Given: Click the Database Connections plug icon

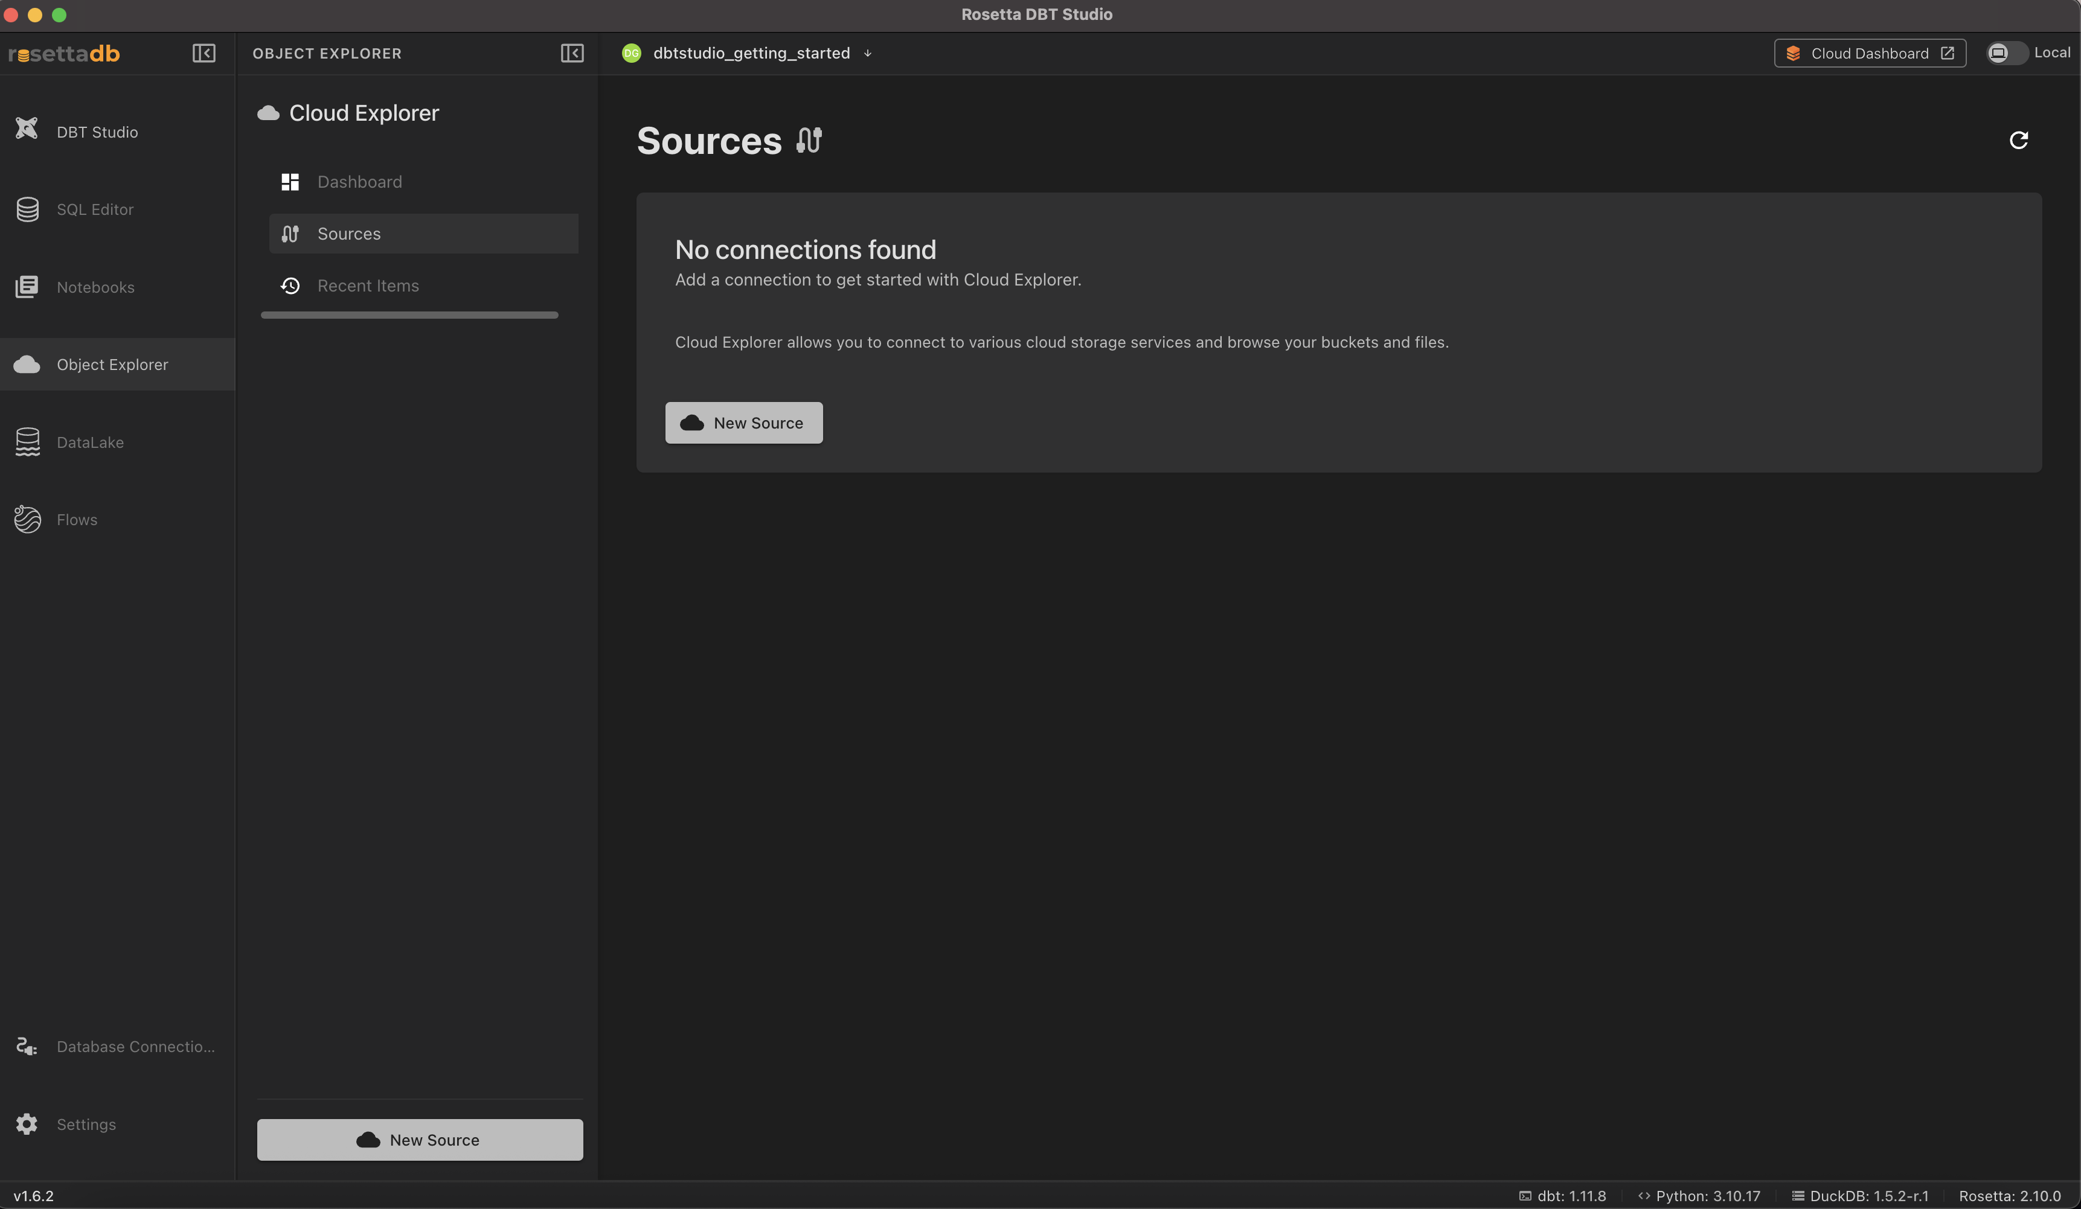Looking at the screenshot, I should 27,1047.
